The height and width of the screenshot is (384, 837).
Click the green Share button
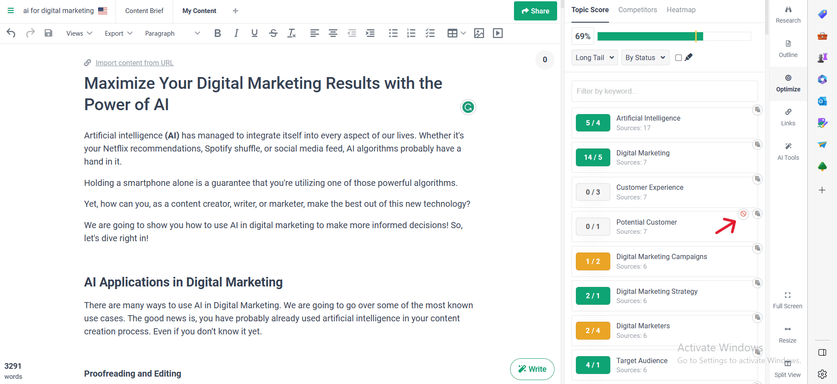click(535, 11)
